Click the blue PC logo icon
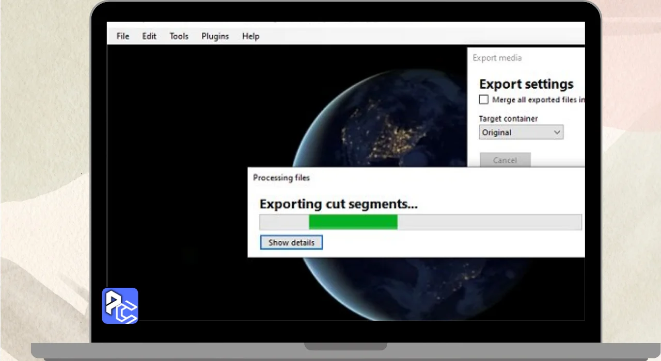The image size is (661, 361). point(120,306)
